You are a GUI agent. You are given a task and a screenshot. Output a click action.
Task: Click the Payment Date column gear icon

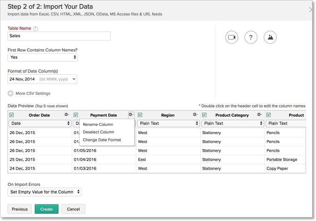click(131, 115)
